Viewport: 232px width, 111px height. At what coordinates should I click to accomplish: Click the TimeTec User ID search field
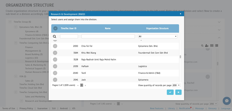69,36
